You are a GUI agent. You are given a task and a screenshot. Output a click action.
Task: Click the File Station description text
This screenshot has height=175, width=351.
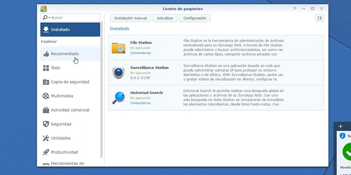(x=233, y=47)
